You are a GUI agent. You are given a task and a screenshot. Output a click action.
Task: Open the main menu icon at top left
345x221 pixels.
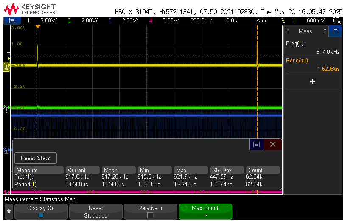click(12, 21)
